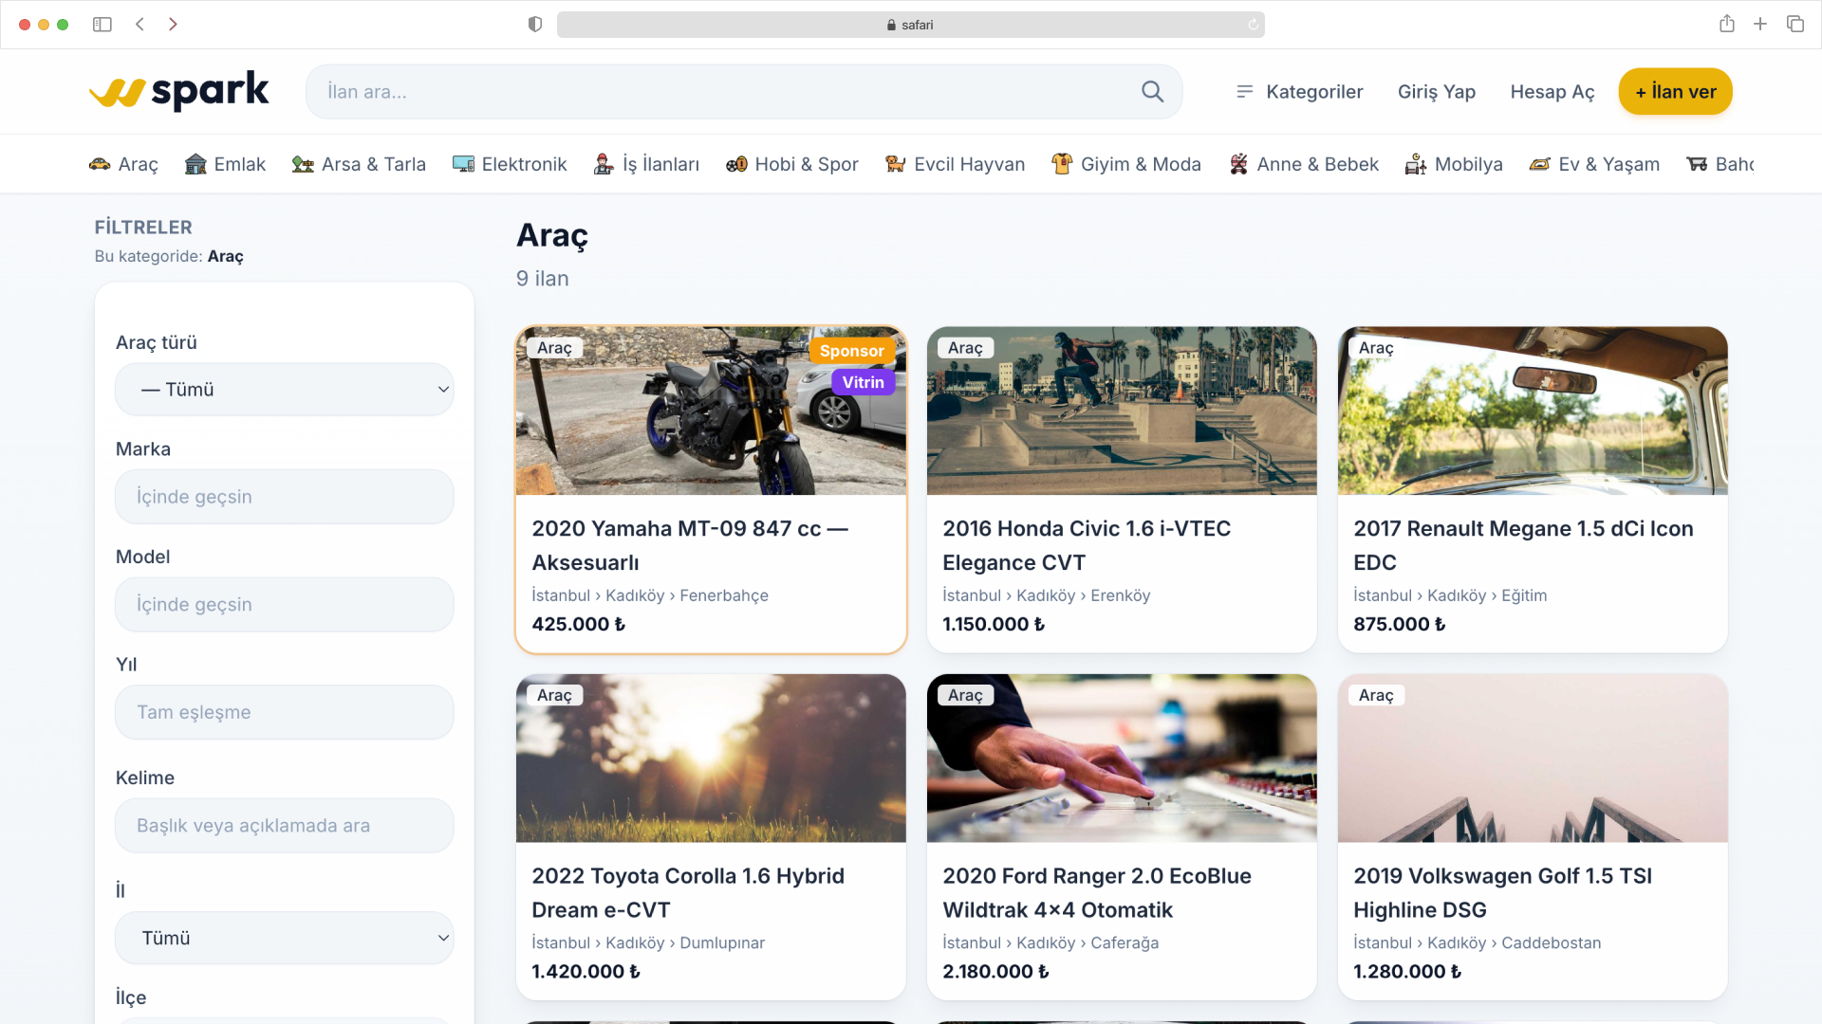Open the Ford Ranger listing photo
1822x1024 pixels.
click(x=1122, y=759)
